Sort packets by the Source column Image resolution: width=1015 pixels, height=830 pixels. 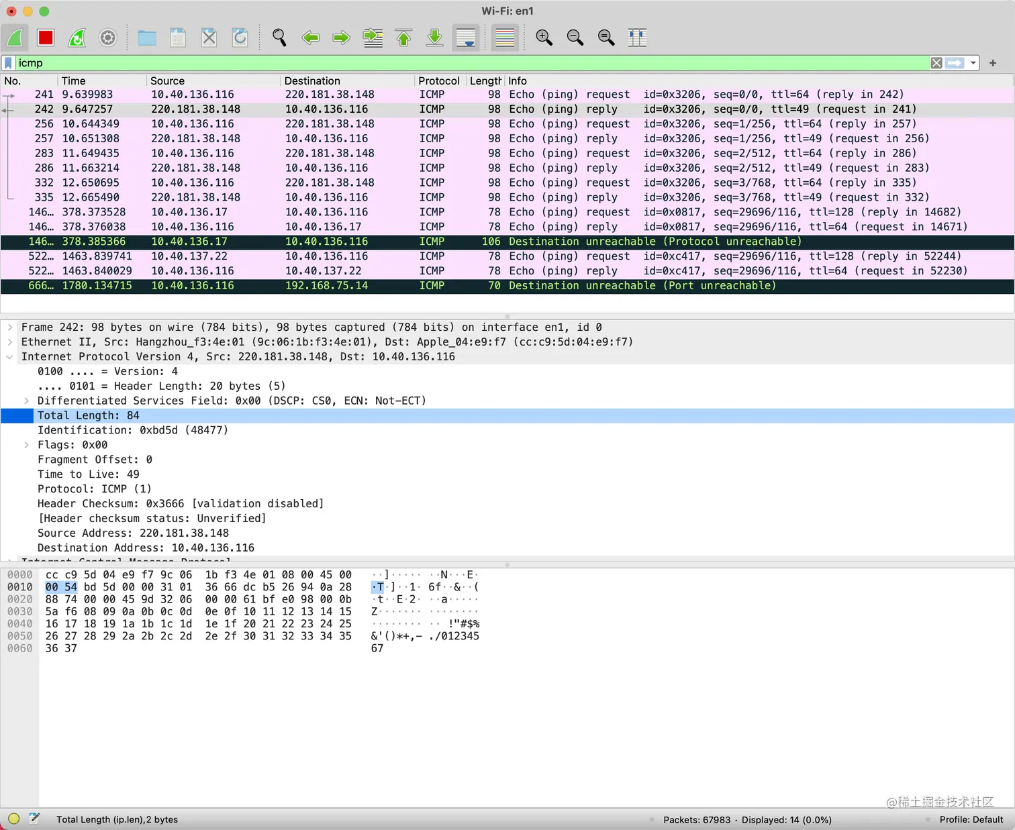click(x=213, y=81)
